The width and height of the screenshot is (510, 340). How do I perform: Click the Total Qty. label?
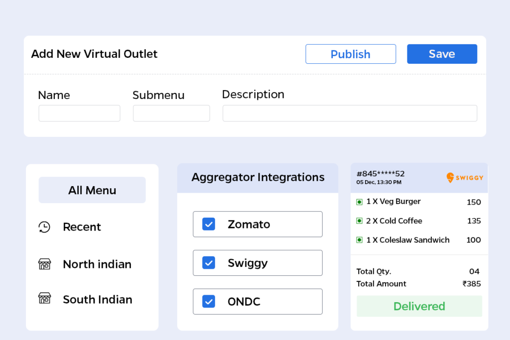(x=374, y=272)
